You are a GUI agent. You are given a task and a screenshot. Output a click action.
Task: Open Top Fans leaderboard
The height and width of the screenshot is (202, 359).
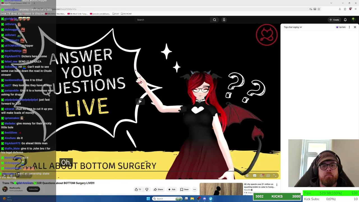(341, 27)
